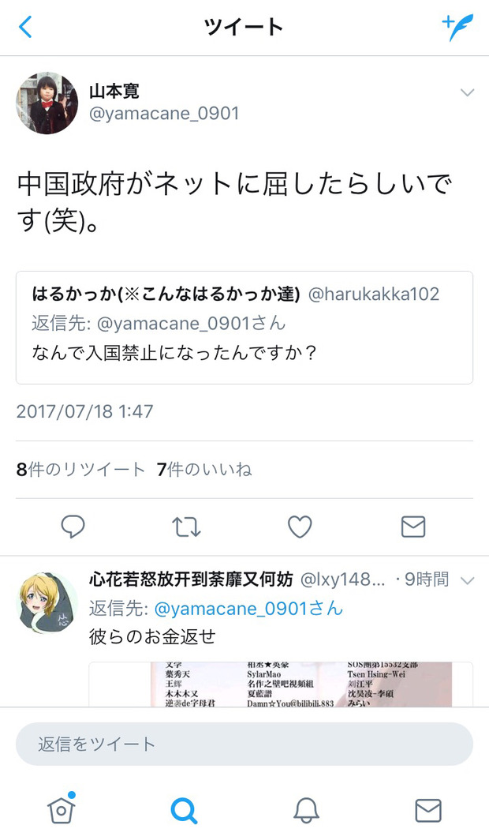The height and width of the screenshot is (840, 489).
Task: Tap the 返信をツイート reply field
Action: point(244,744)
